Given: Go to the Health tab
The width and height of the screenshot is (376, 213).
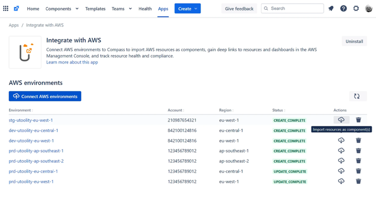Looking at the screenshot, I should 145,9.
